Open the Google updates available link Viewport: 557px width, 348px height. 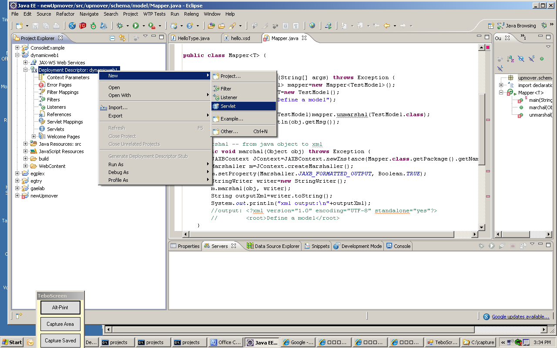[520, 317]
